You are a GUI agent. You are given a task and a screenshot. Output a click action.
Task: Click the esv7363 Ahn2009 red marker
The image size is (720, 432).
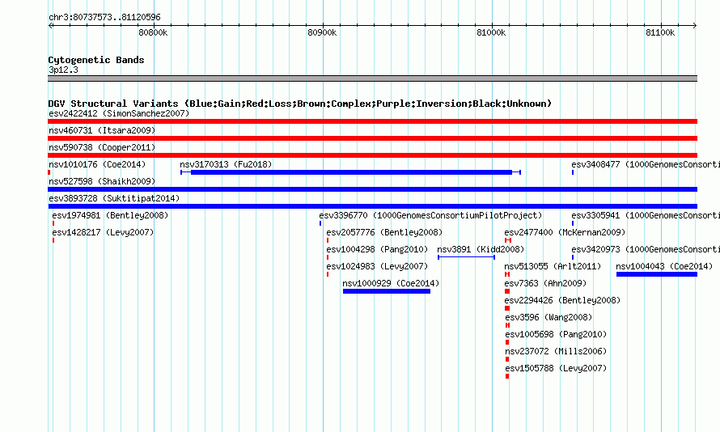tap(507, 291)
